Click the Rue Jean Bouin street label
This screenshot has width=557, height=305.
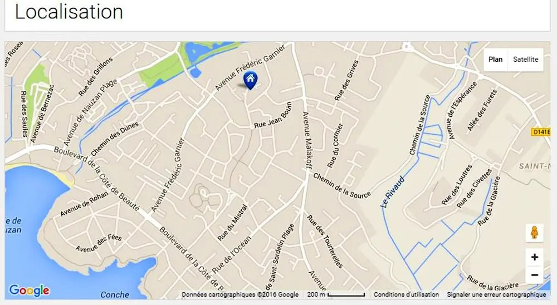tap(273, 115)
